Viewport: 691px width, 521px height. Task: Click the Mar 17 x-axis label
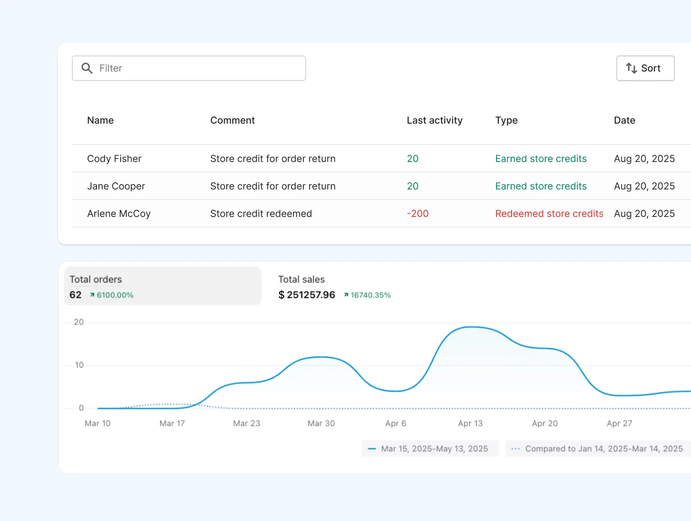[x=172, y=423]
